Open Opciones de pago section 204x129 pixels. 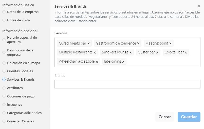click(21, 96)
